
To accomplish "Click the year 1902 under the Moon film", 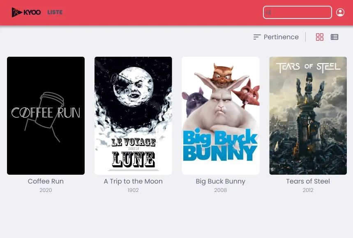I will point(133,190).
